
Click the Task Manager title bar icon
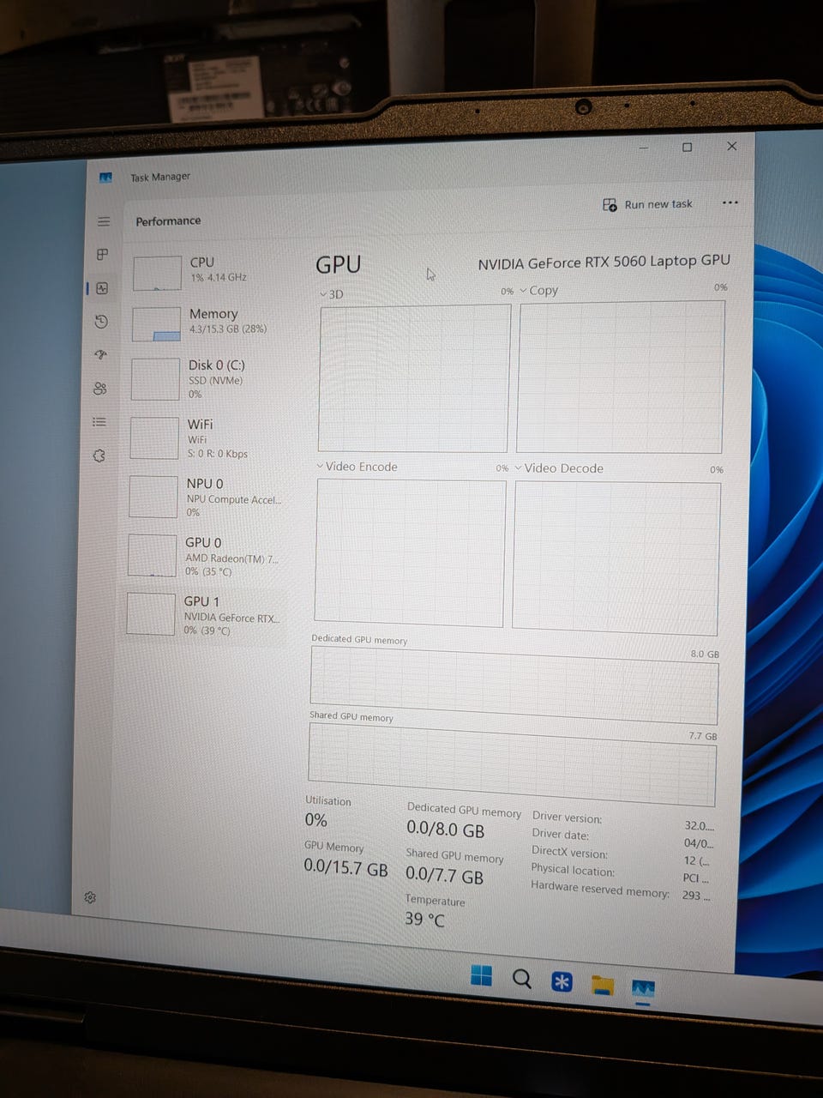point(105,178)
